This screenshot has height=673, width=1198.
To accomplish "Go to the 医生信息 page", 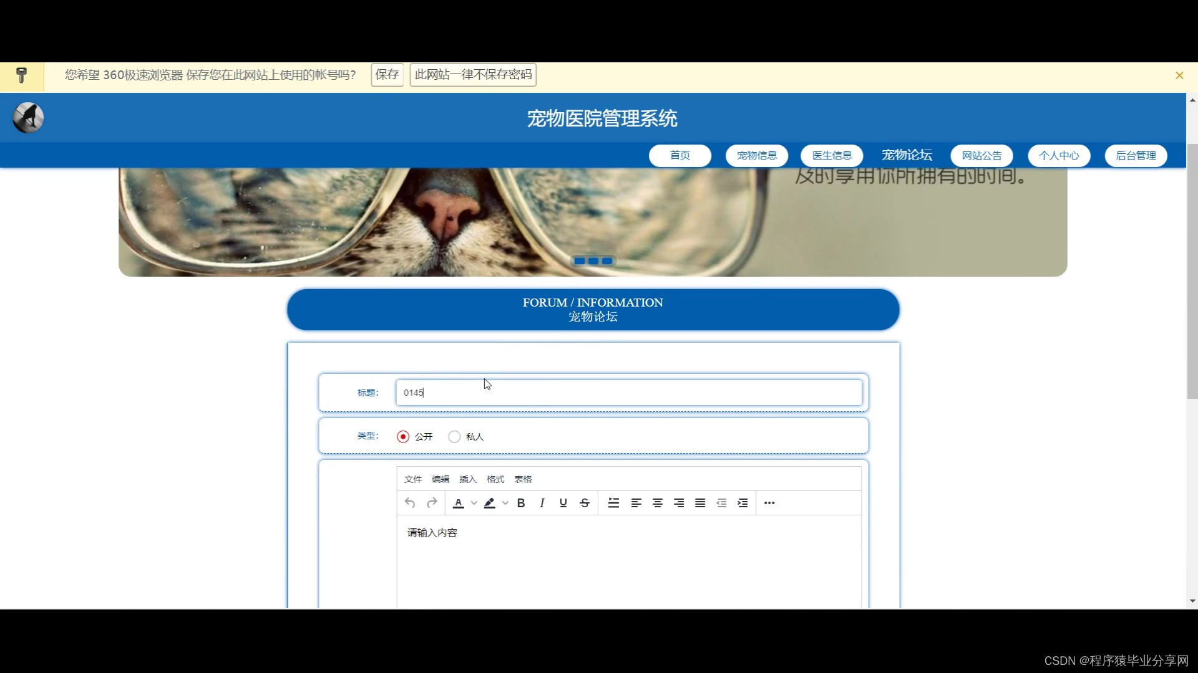I will click(832, 156).
